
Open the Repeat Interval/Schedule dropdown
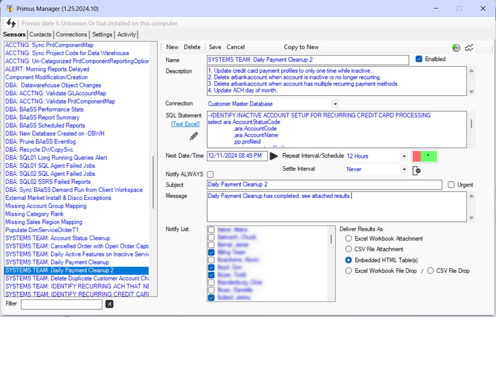click(x=404, y=156)
